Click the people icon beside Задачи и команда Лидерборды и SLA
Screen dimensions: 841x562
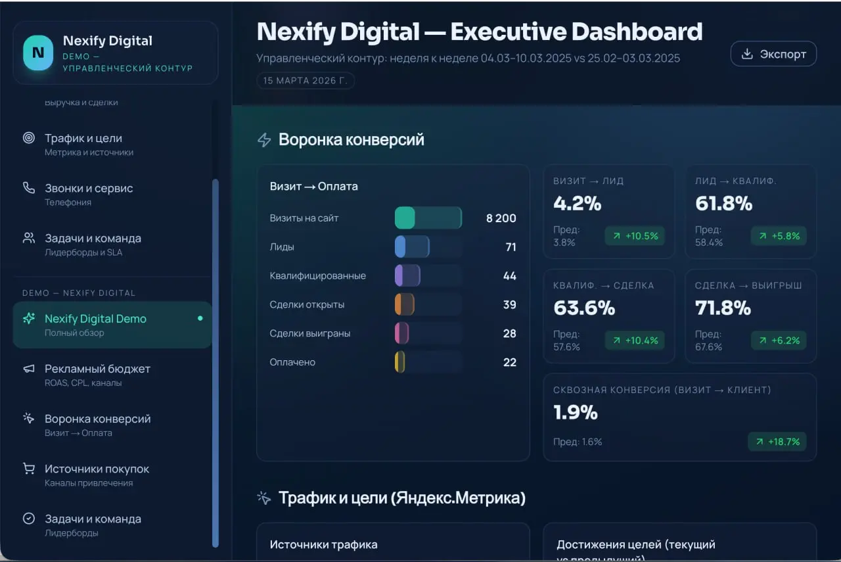point(29,238)
